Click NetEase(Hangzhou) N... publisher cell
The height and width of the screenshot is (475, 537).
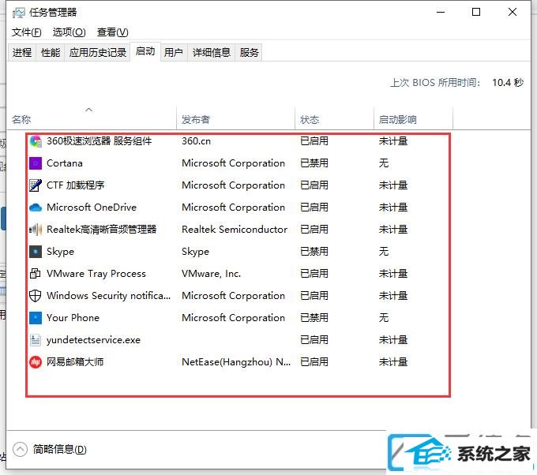(x=236, y=361)
